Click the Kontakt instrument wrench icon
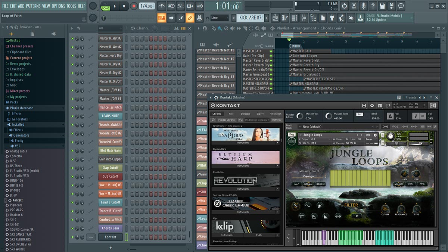Screen dimensions: 448x252 point(292,135)
